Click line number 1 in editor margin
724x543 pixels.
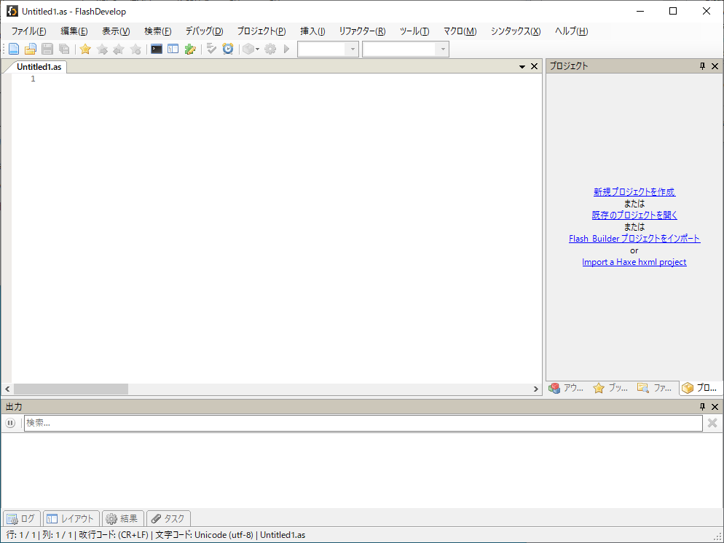pyautogui.click(x=33, y=79)
